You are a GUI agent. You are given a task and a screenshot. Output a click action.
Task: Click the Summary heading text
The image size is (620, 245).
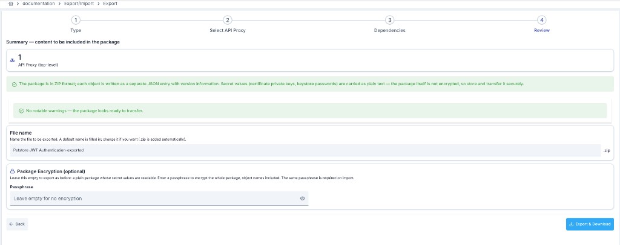tap(63, 42)
